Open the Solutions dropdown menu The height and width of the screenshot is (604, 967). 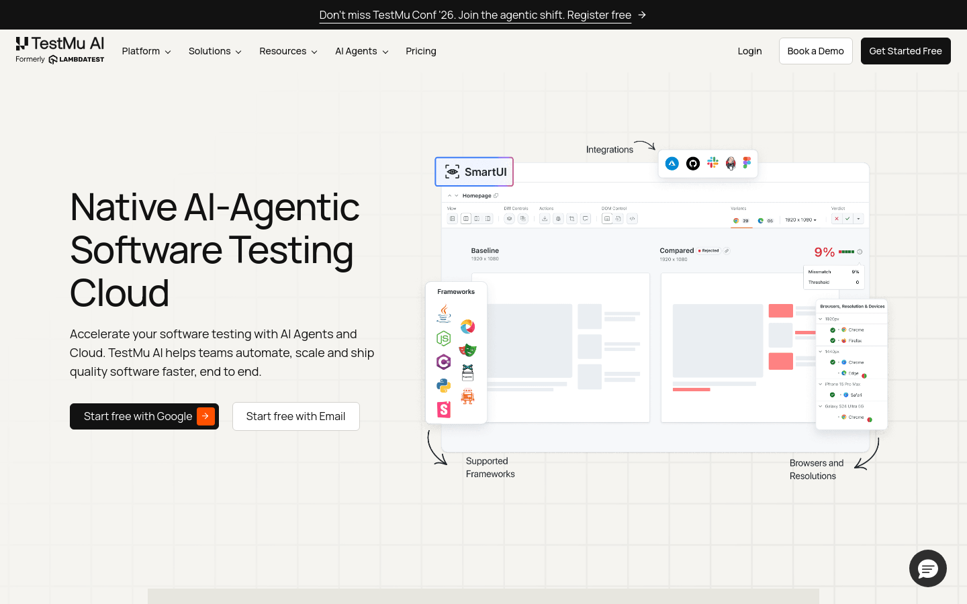click(x=215, y=51)
